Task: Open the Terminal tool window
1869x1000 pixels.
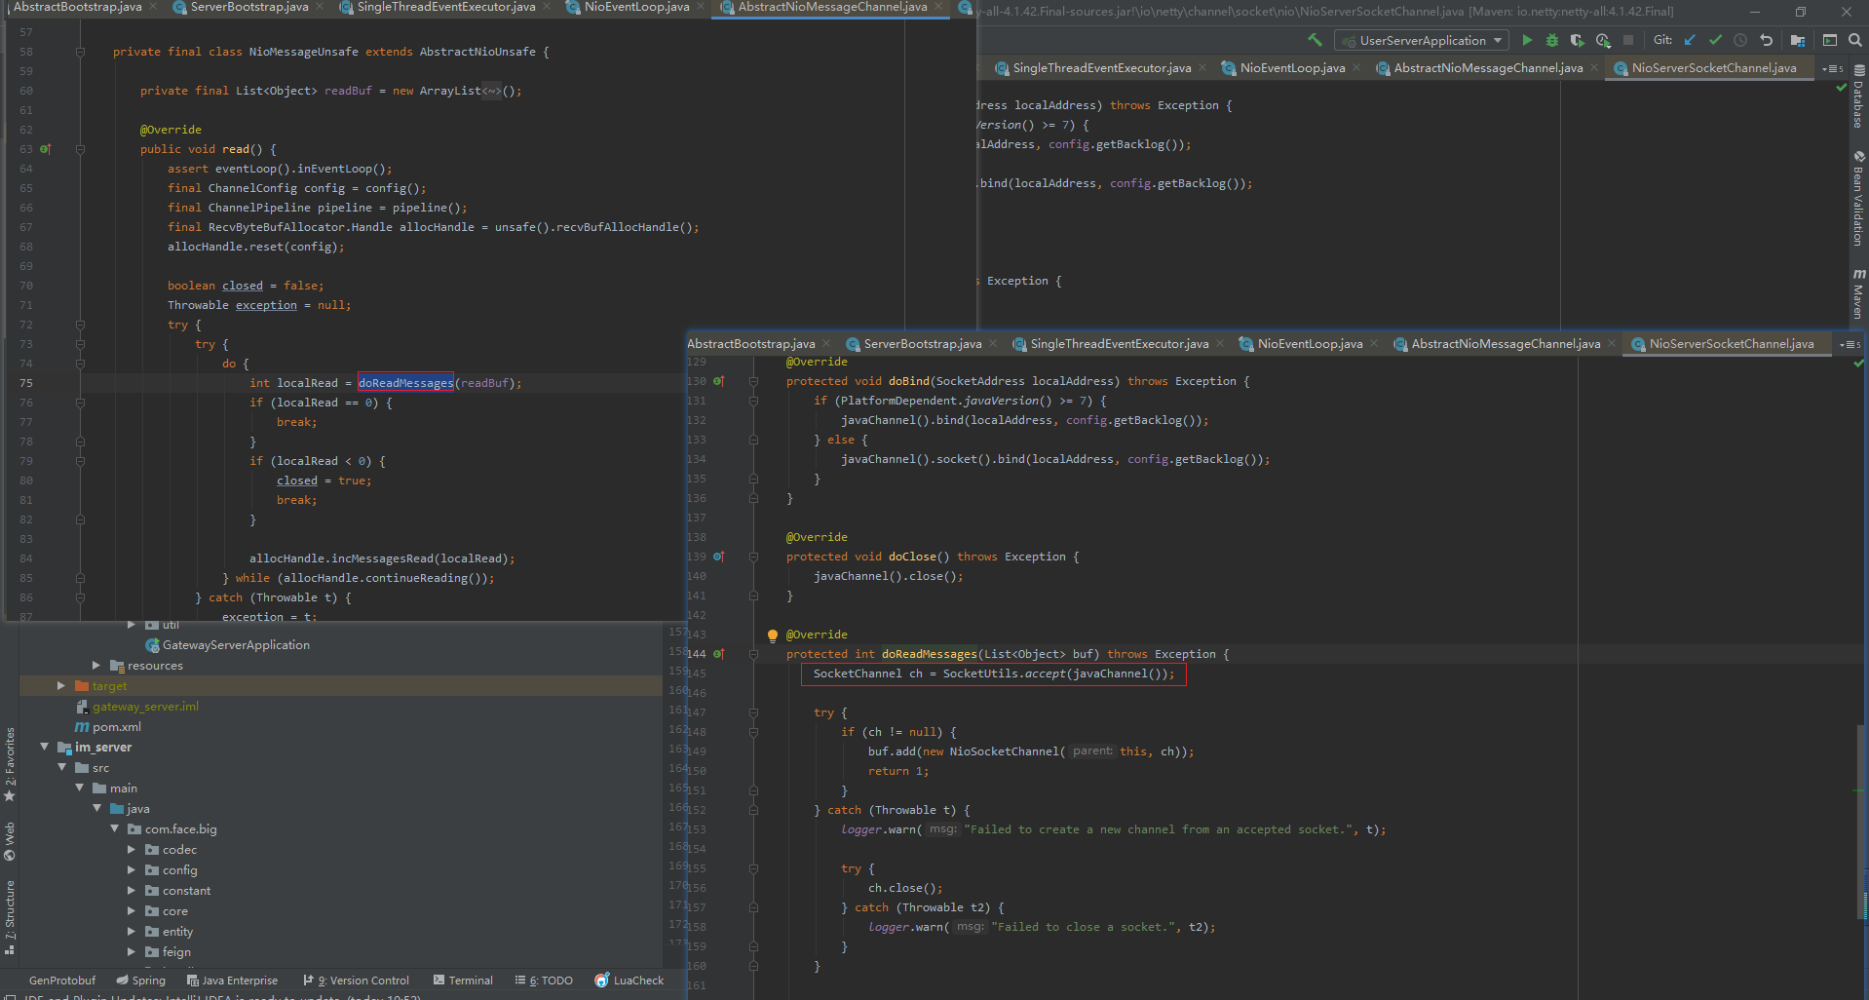Action: pyautogui.click(x=463, y=981)
